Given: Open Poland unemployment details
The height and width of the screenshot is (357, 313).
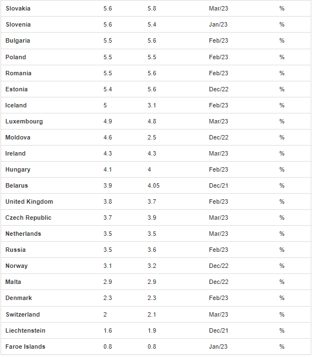Looking at the screenshot, I should click(15, 57).
